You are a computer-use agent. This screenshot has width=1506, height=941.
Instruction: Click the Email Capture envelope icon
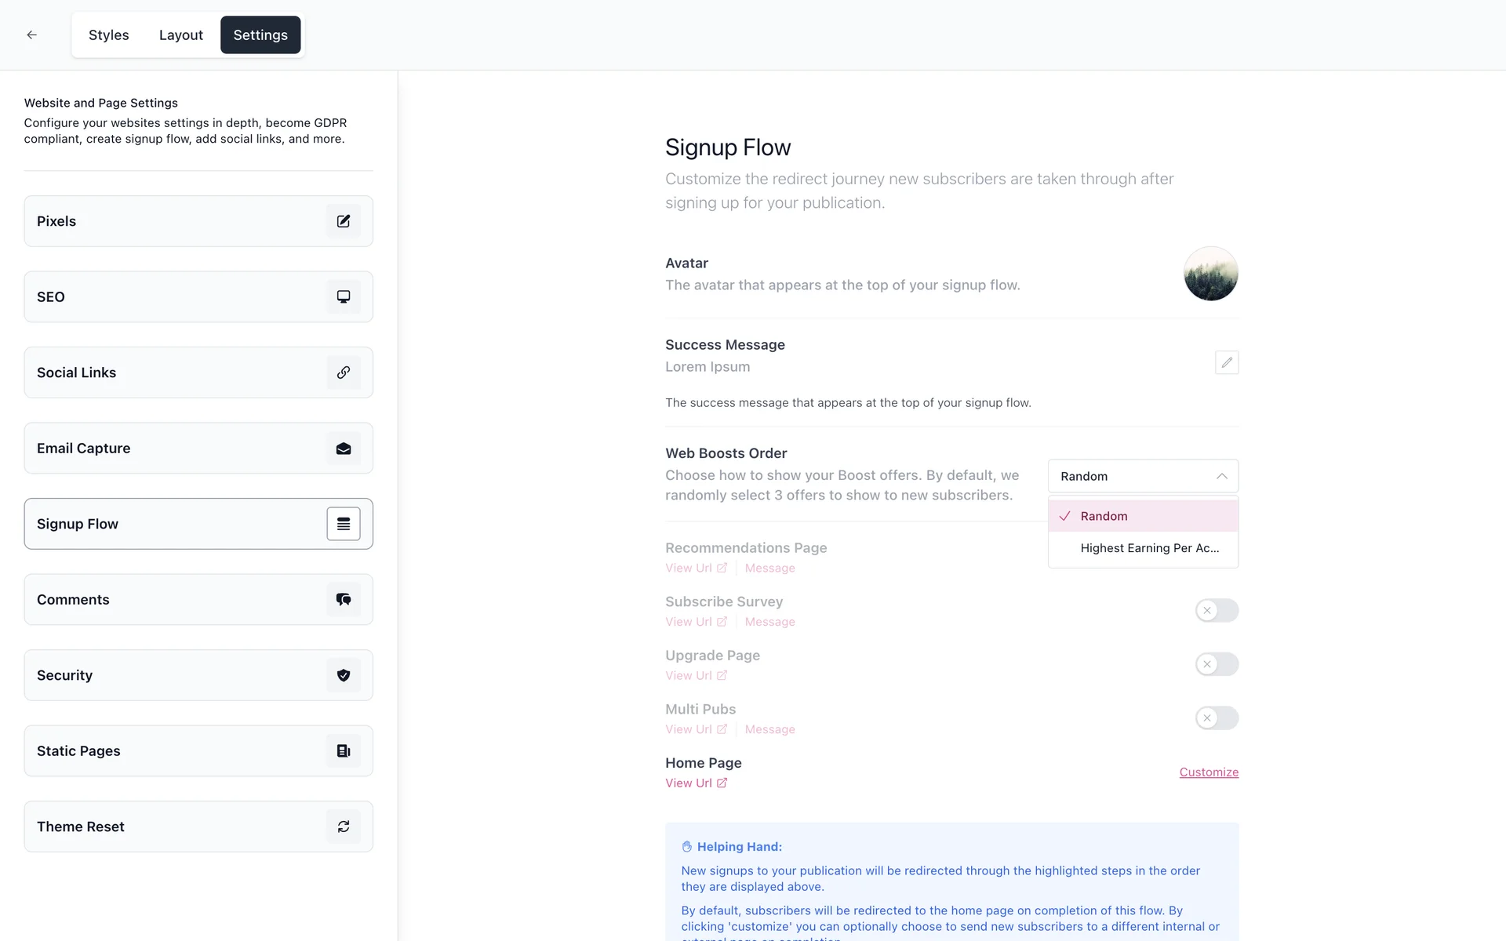click(x=344, y=449)
